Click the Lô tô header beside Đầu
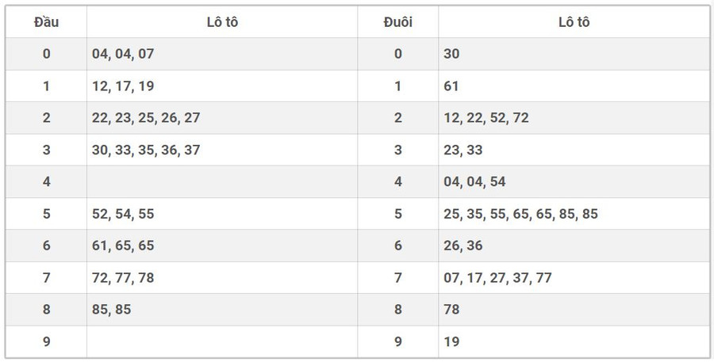Image resolution: width=714 pixels, height=362 pixels. tap(221, 22)
